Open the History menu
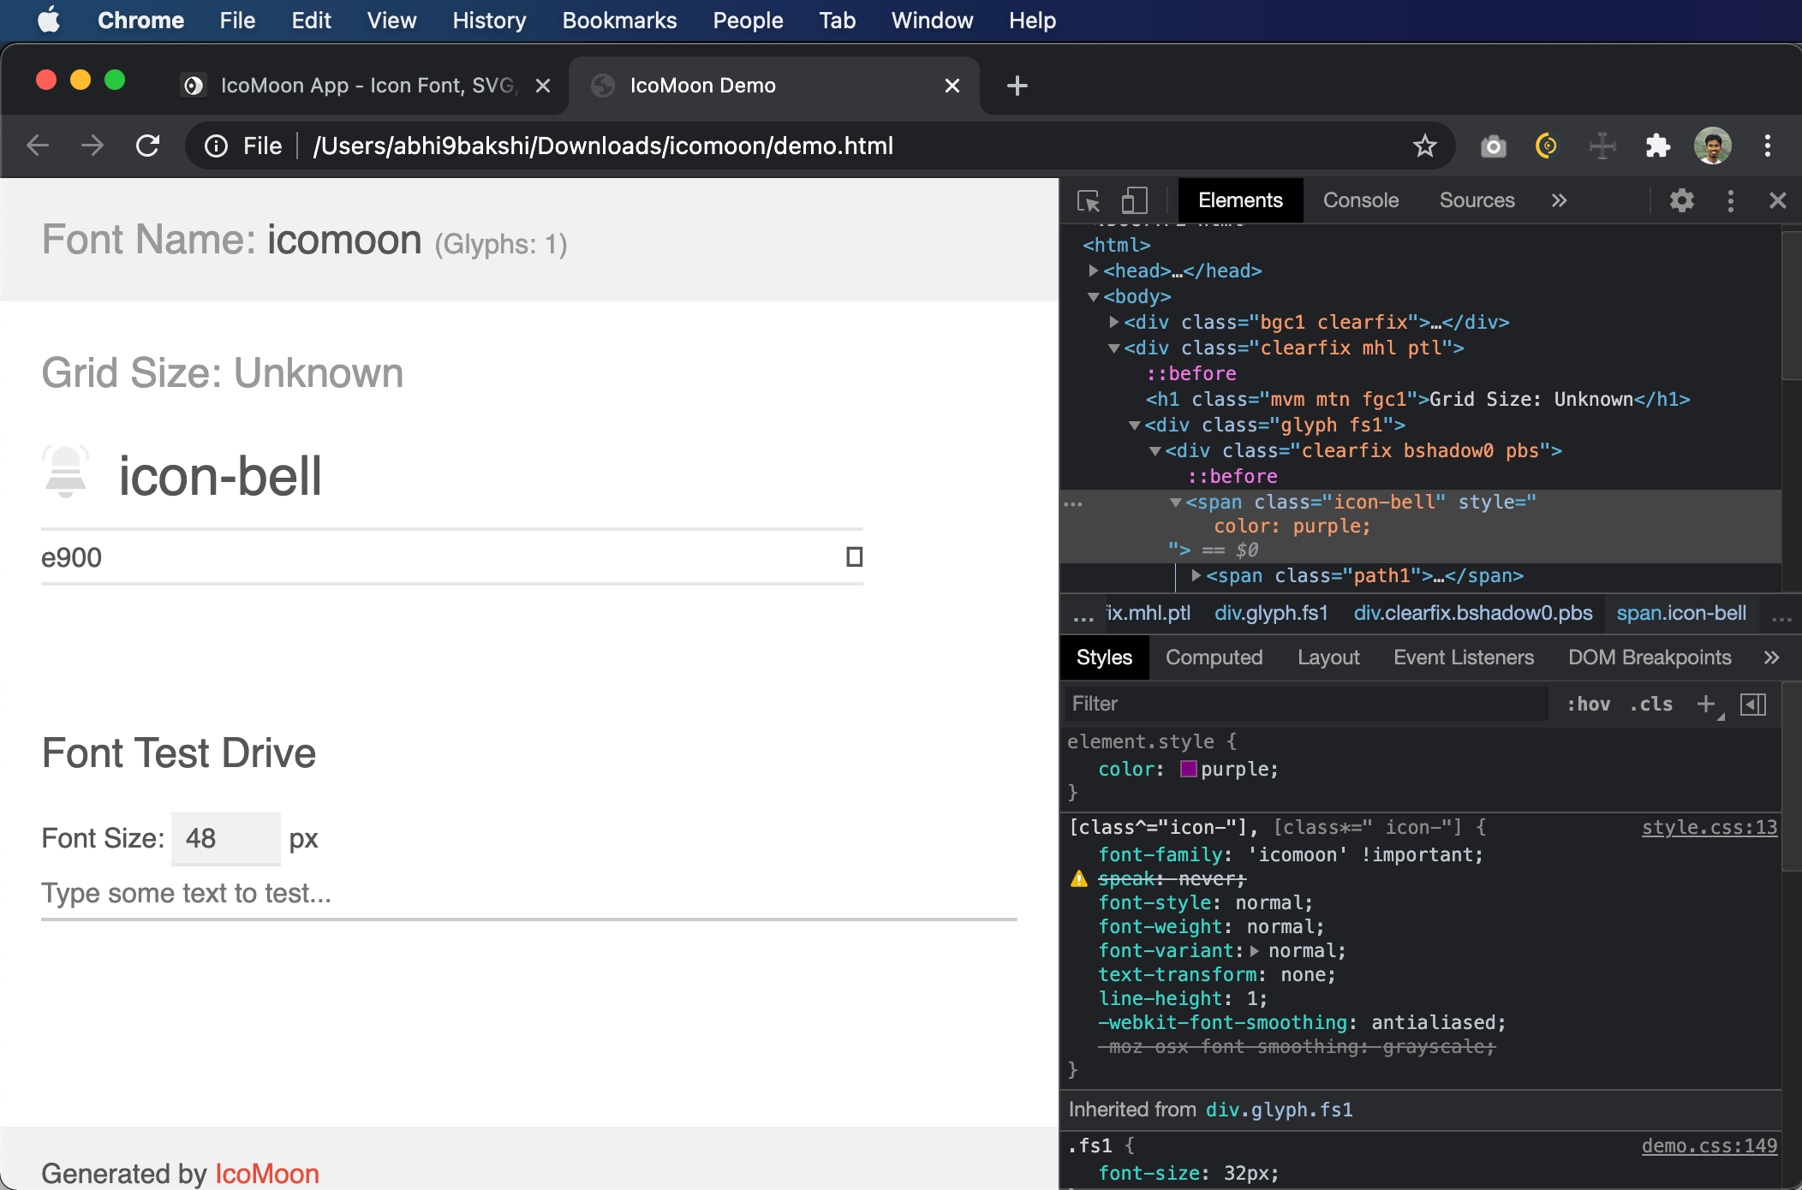The image size is (1802, 1190). (x=489, y=21)
